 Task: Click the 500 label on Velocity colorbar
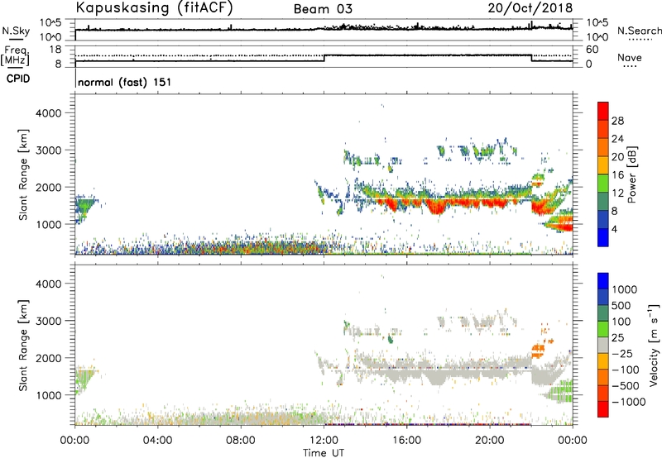[x=621, y=306]
